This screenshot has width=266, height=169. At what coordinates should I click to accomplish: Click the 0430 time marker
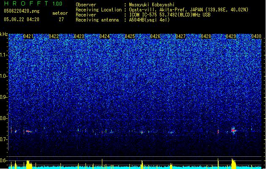click(x=256, y=36)
